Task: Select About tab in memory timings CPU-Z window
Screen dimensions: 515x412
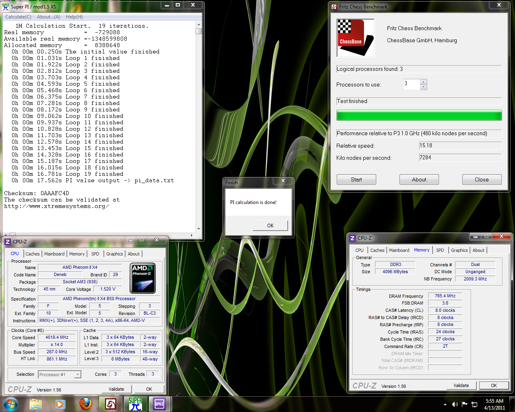Action: (x=478, y=250)
